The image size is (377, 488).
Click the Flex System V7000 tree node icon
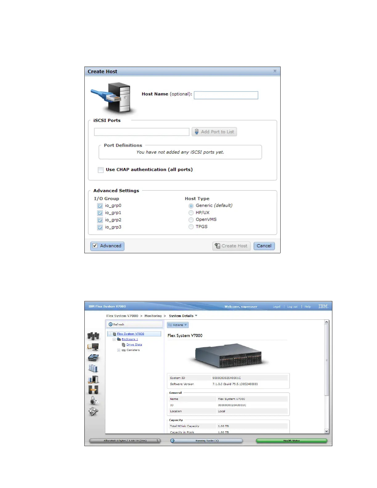click(x=115, y=334)
